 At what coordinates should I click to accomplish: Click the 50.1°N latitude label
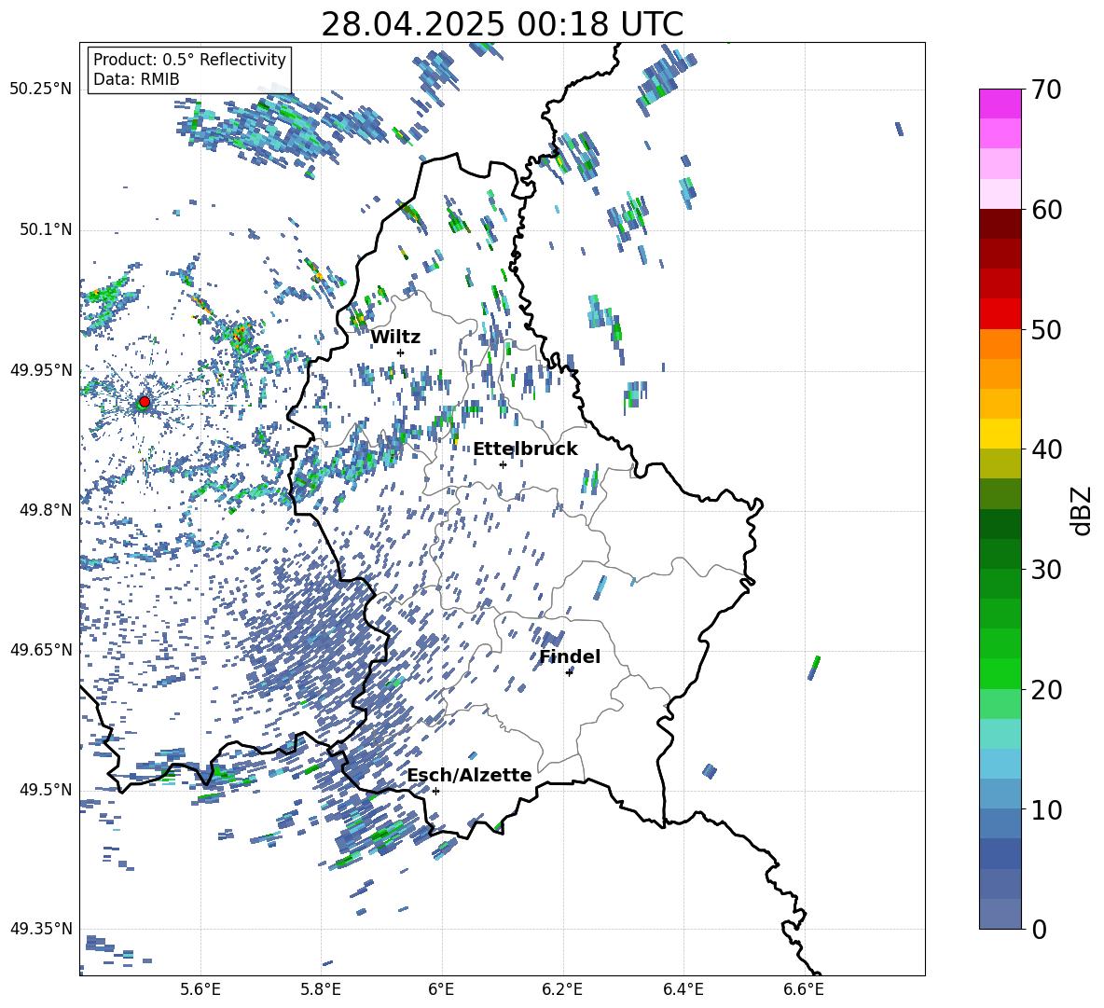[x=46, y=230]
